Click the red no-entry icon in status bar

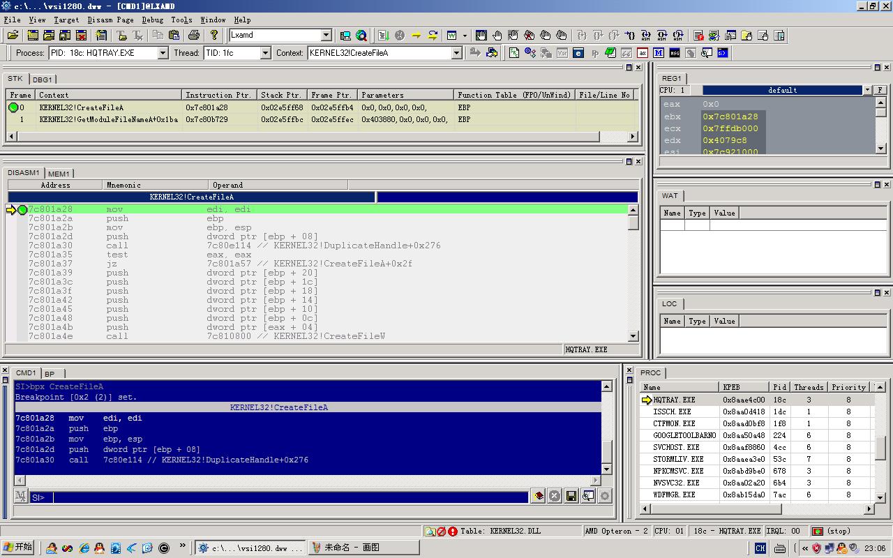point(442,531)
